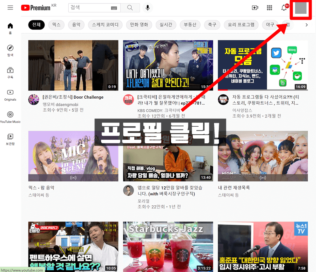Select the 실시간 filter chip
The width and height of the screenshot is (316, 272).
pyautogui.click(x=166, y=25)
